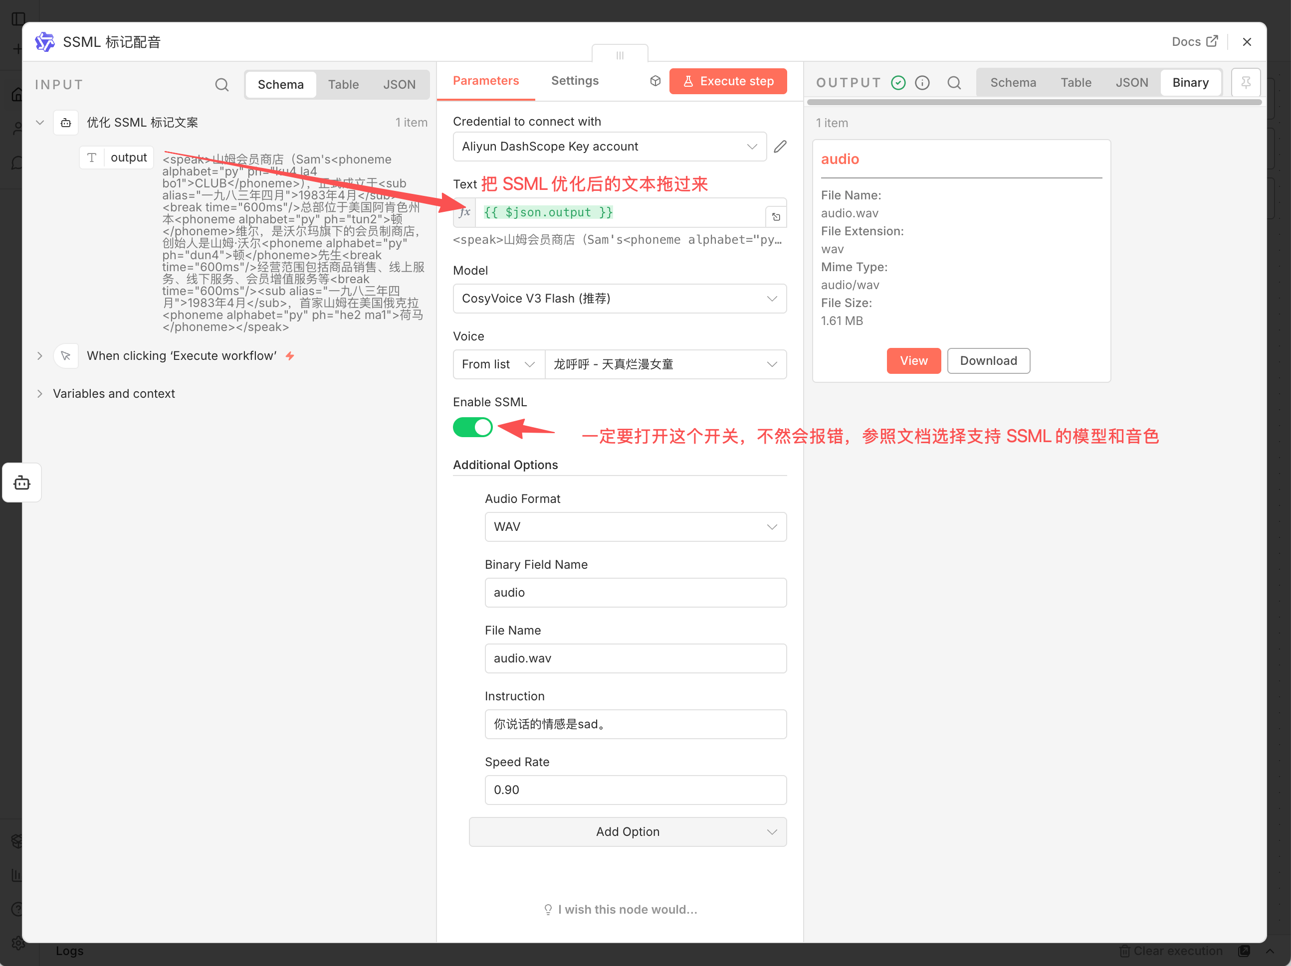Click the OUTPUT panel search icon
Image resolution: width=1291 pixels, height=966 pixels.
[954, 83]
